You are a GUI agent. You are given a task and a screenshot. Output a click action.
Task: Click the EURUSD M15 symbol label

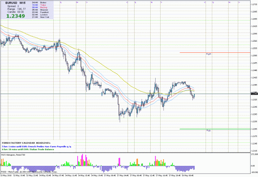tap(15, 3)
